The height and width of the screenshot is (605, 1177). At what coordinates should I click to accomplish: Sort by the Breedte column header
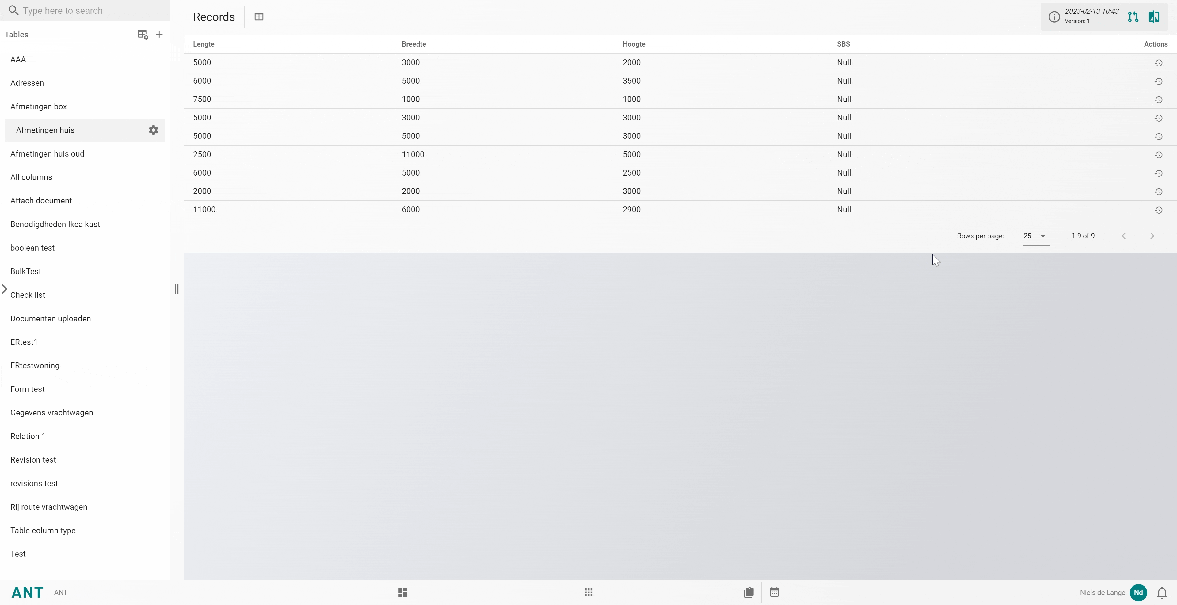tap(413, 44)
